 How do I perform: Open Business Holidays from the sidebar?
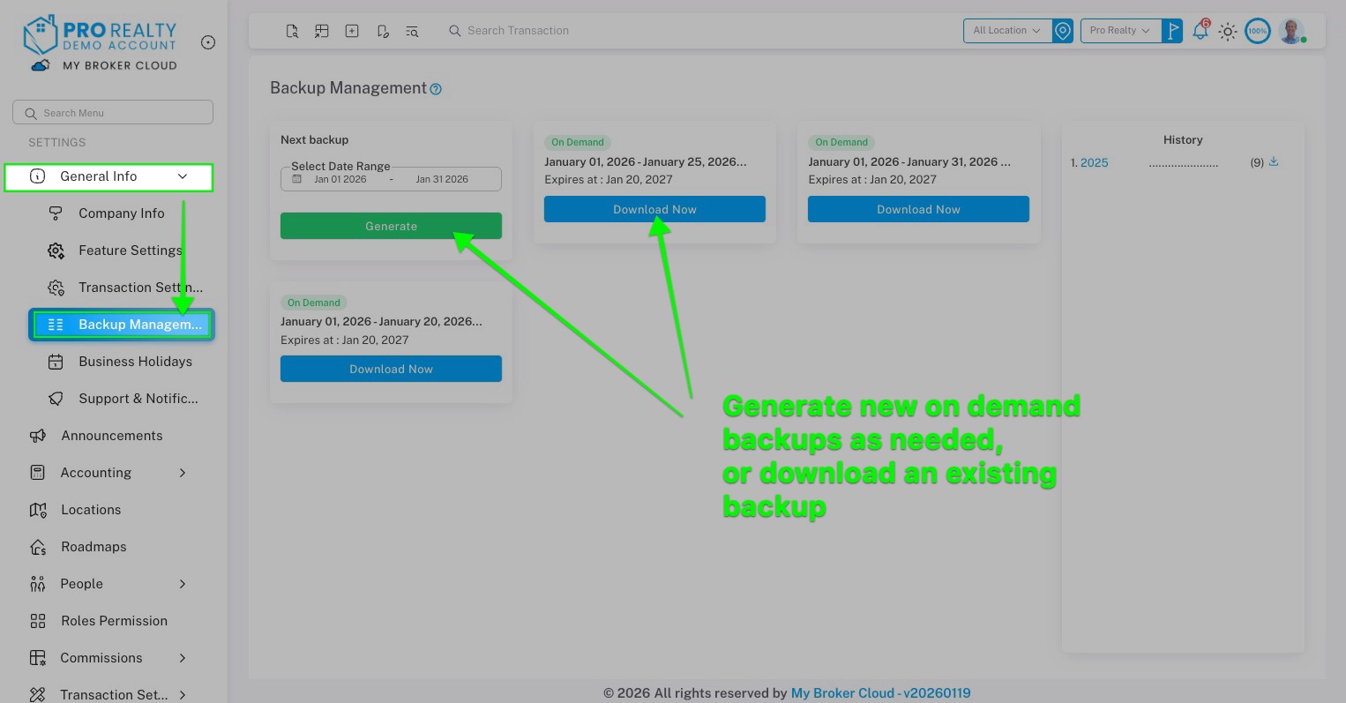[135, 361]
